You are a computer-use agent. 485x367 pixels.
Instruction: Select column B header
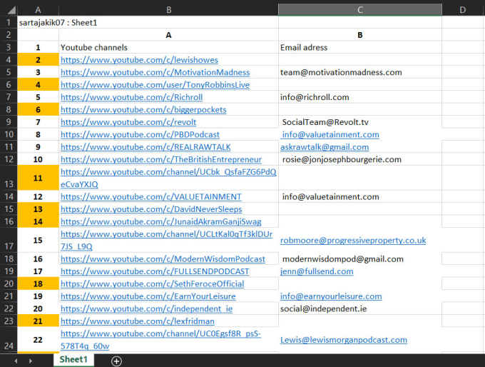pyautogui.click(x=168, y=10)
